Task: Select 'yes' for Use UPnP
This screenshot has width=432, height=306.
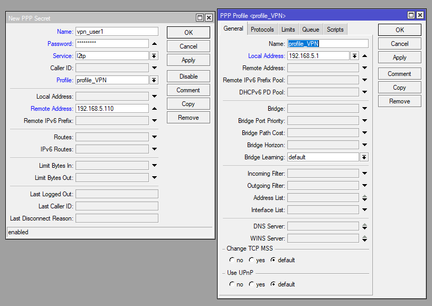Action: coord(251,284)
